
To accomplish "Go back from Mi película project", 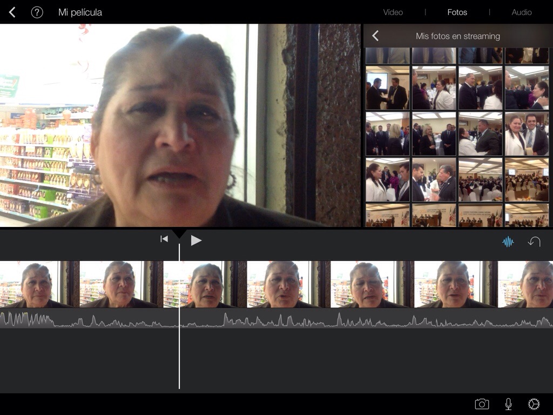I will [12, 12].
